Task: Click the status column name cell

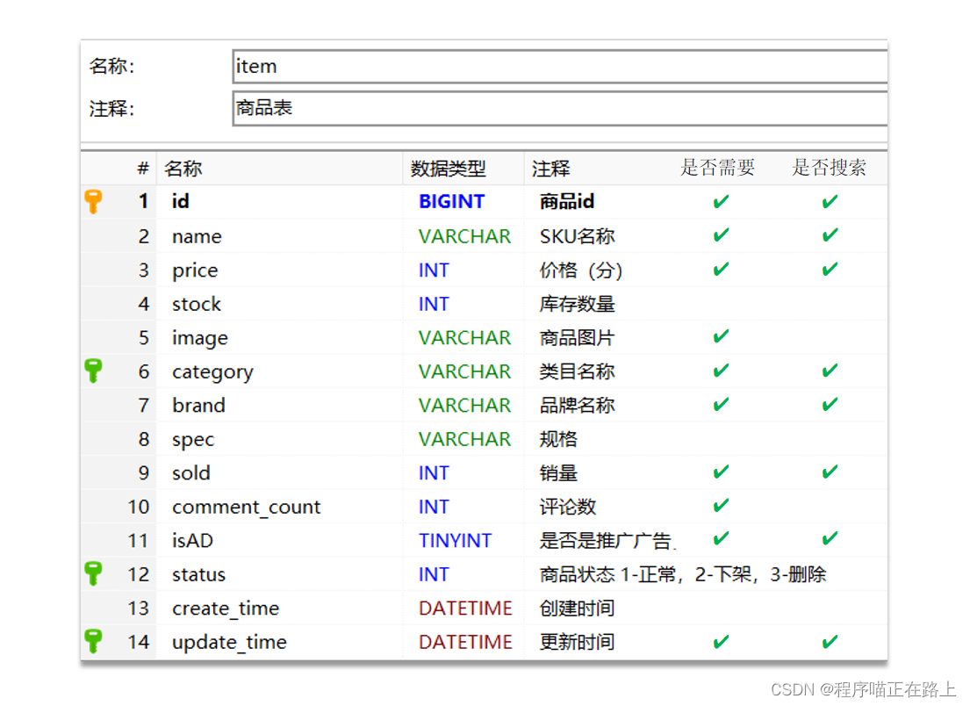Action: click(x=198, y=575)
